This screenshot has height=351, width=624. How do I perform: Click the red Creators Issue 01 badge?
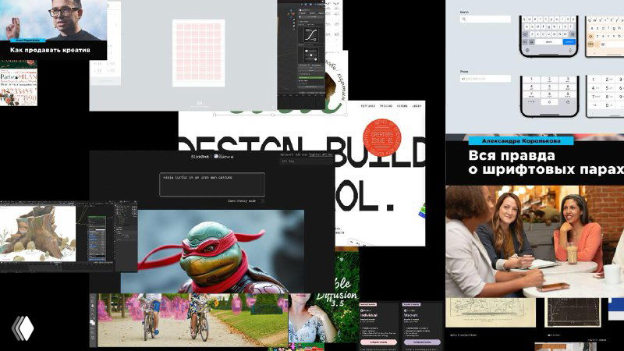[383, 138]
